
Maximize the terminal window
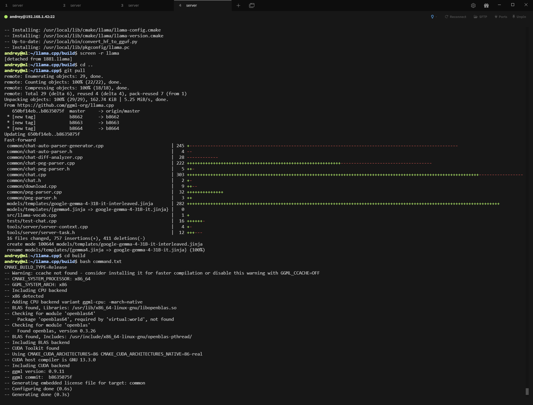[513, 5]
